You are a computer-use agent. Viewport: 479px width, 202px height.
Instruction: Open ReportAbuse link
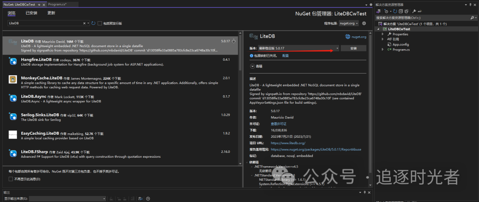316,150
